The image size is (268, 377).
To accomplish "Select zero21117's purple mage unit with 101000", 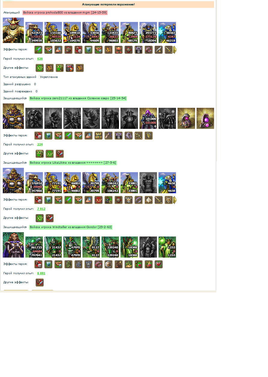I will [148, 118].
